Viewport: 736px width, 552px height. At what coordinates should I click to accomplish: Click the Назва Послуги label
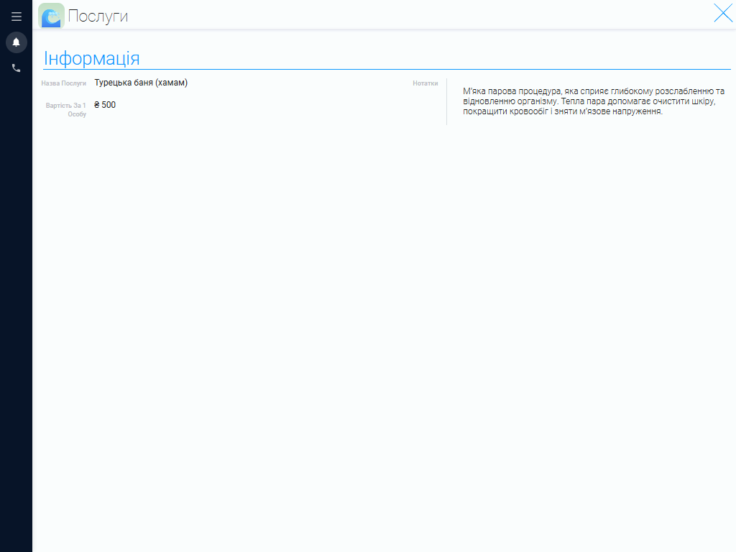64,83
